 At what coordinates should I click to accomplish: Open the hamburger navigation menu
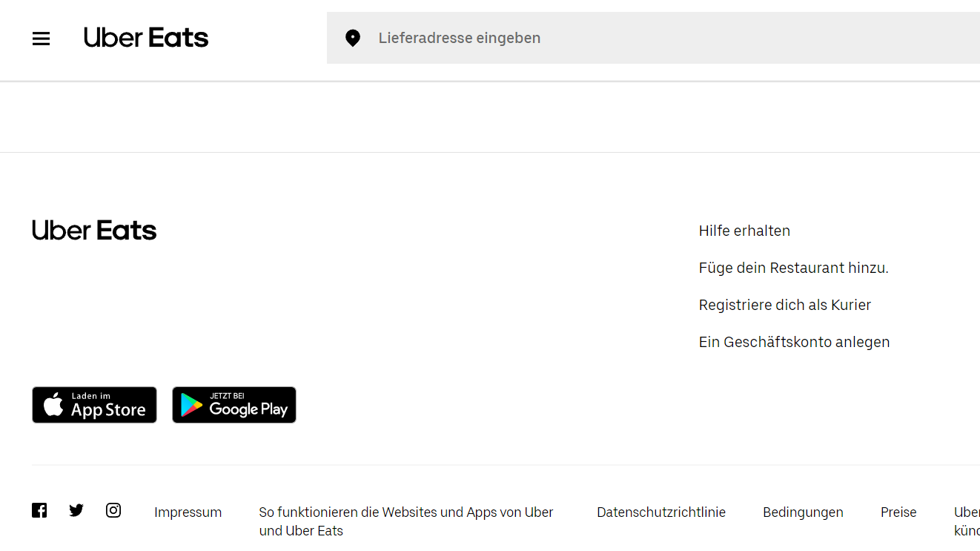point(41,39)
